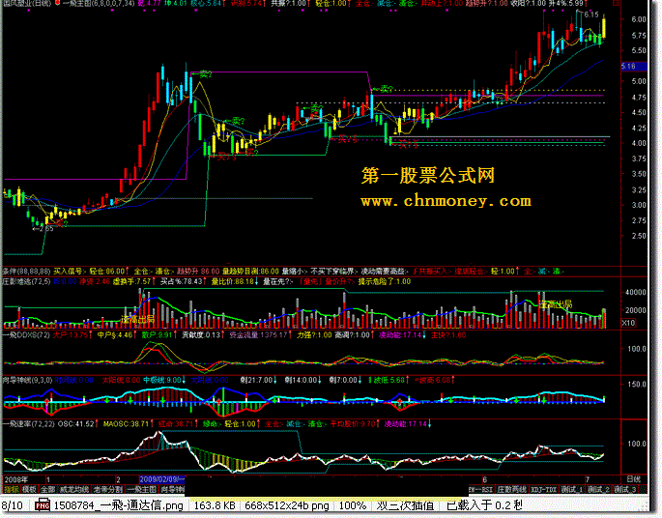Click the 资金流量:1375.17 value
The height and width of the screenshot is (518, 662).
(x=259, y=334)
